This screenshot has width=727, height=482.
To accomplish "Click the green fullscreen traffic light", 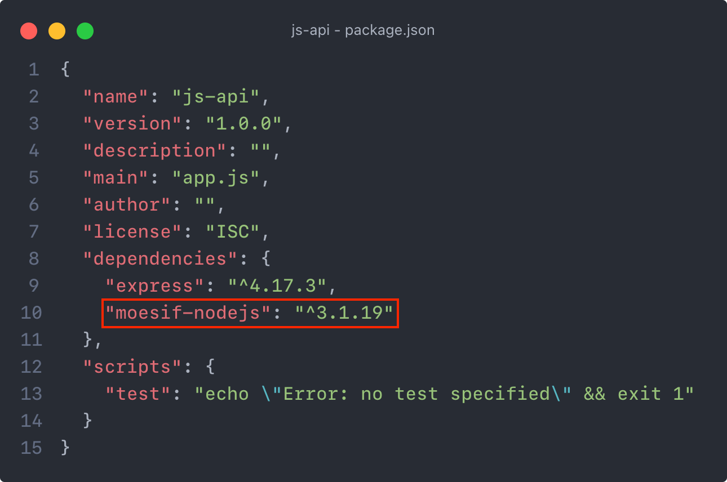I will [x=85, y=30].
